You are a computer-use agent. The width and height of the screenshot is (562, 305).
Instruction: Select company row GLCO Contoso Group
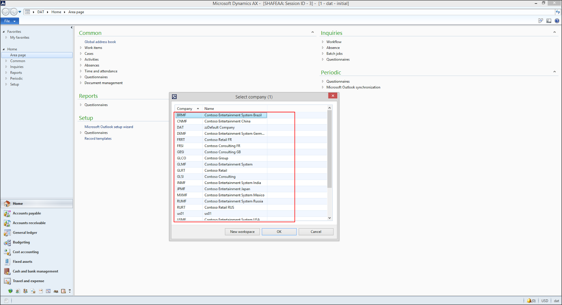[251, 158]
